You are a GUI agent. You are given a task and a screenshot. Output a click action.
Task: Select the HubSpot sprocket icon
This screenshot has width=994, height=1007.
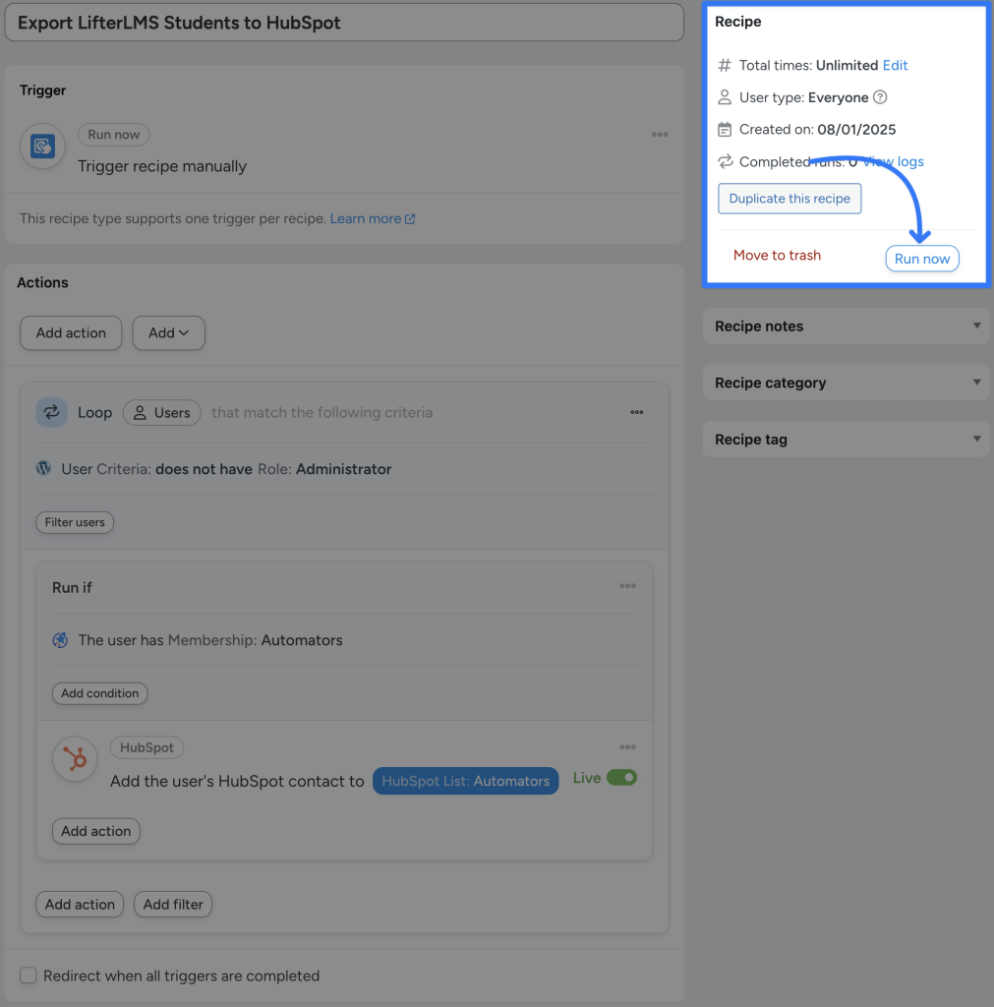75,759
